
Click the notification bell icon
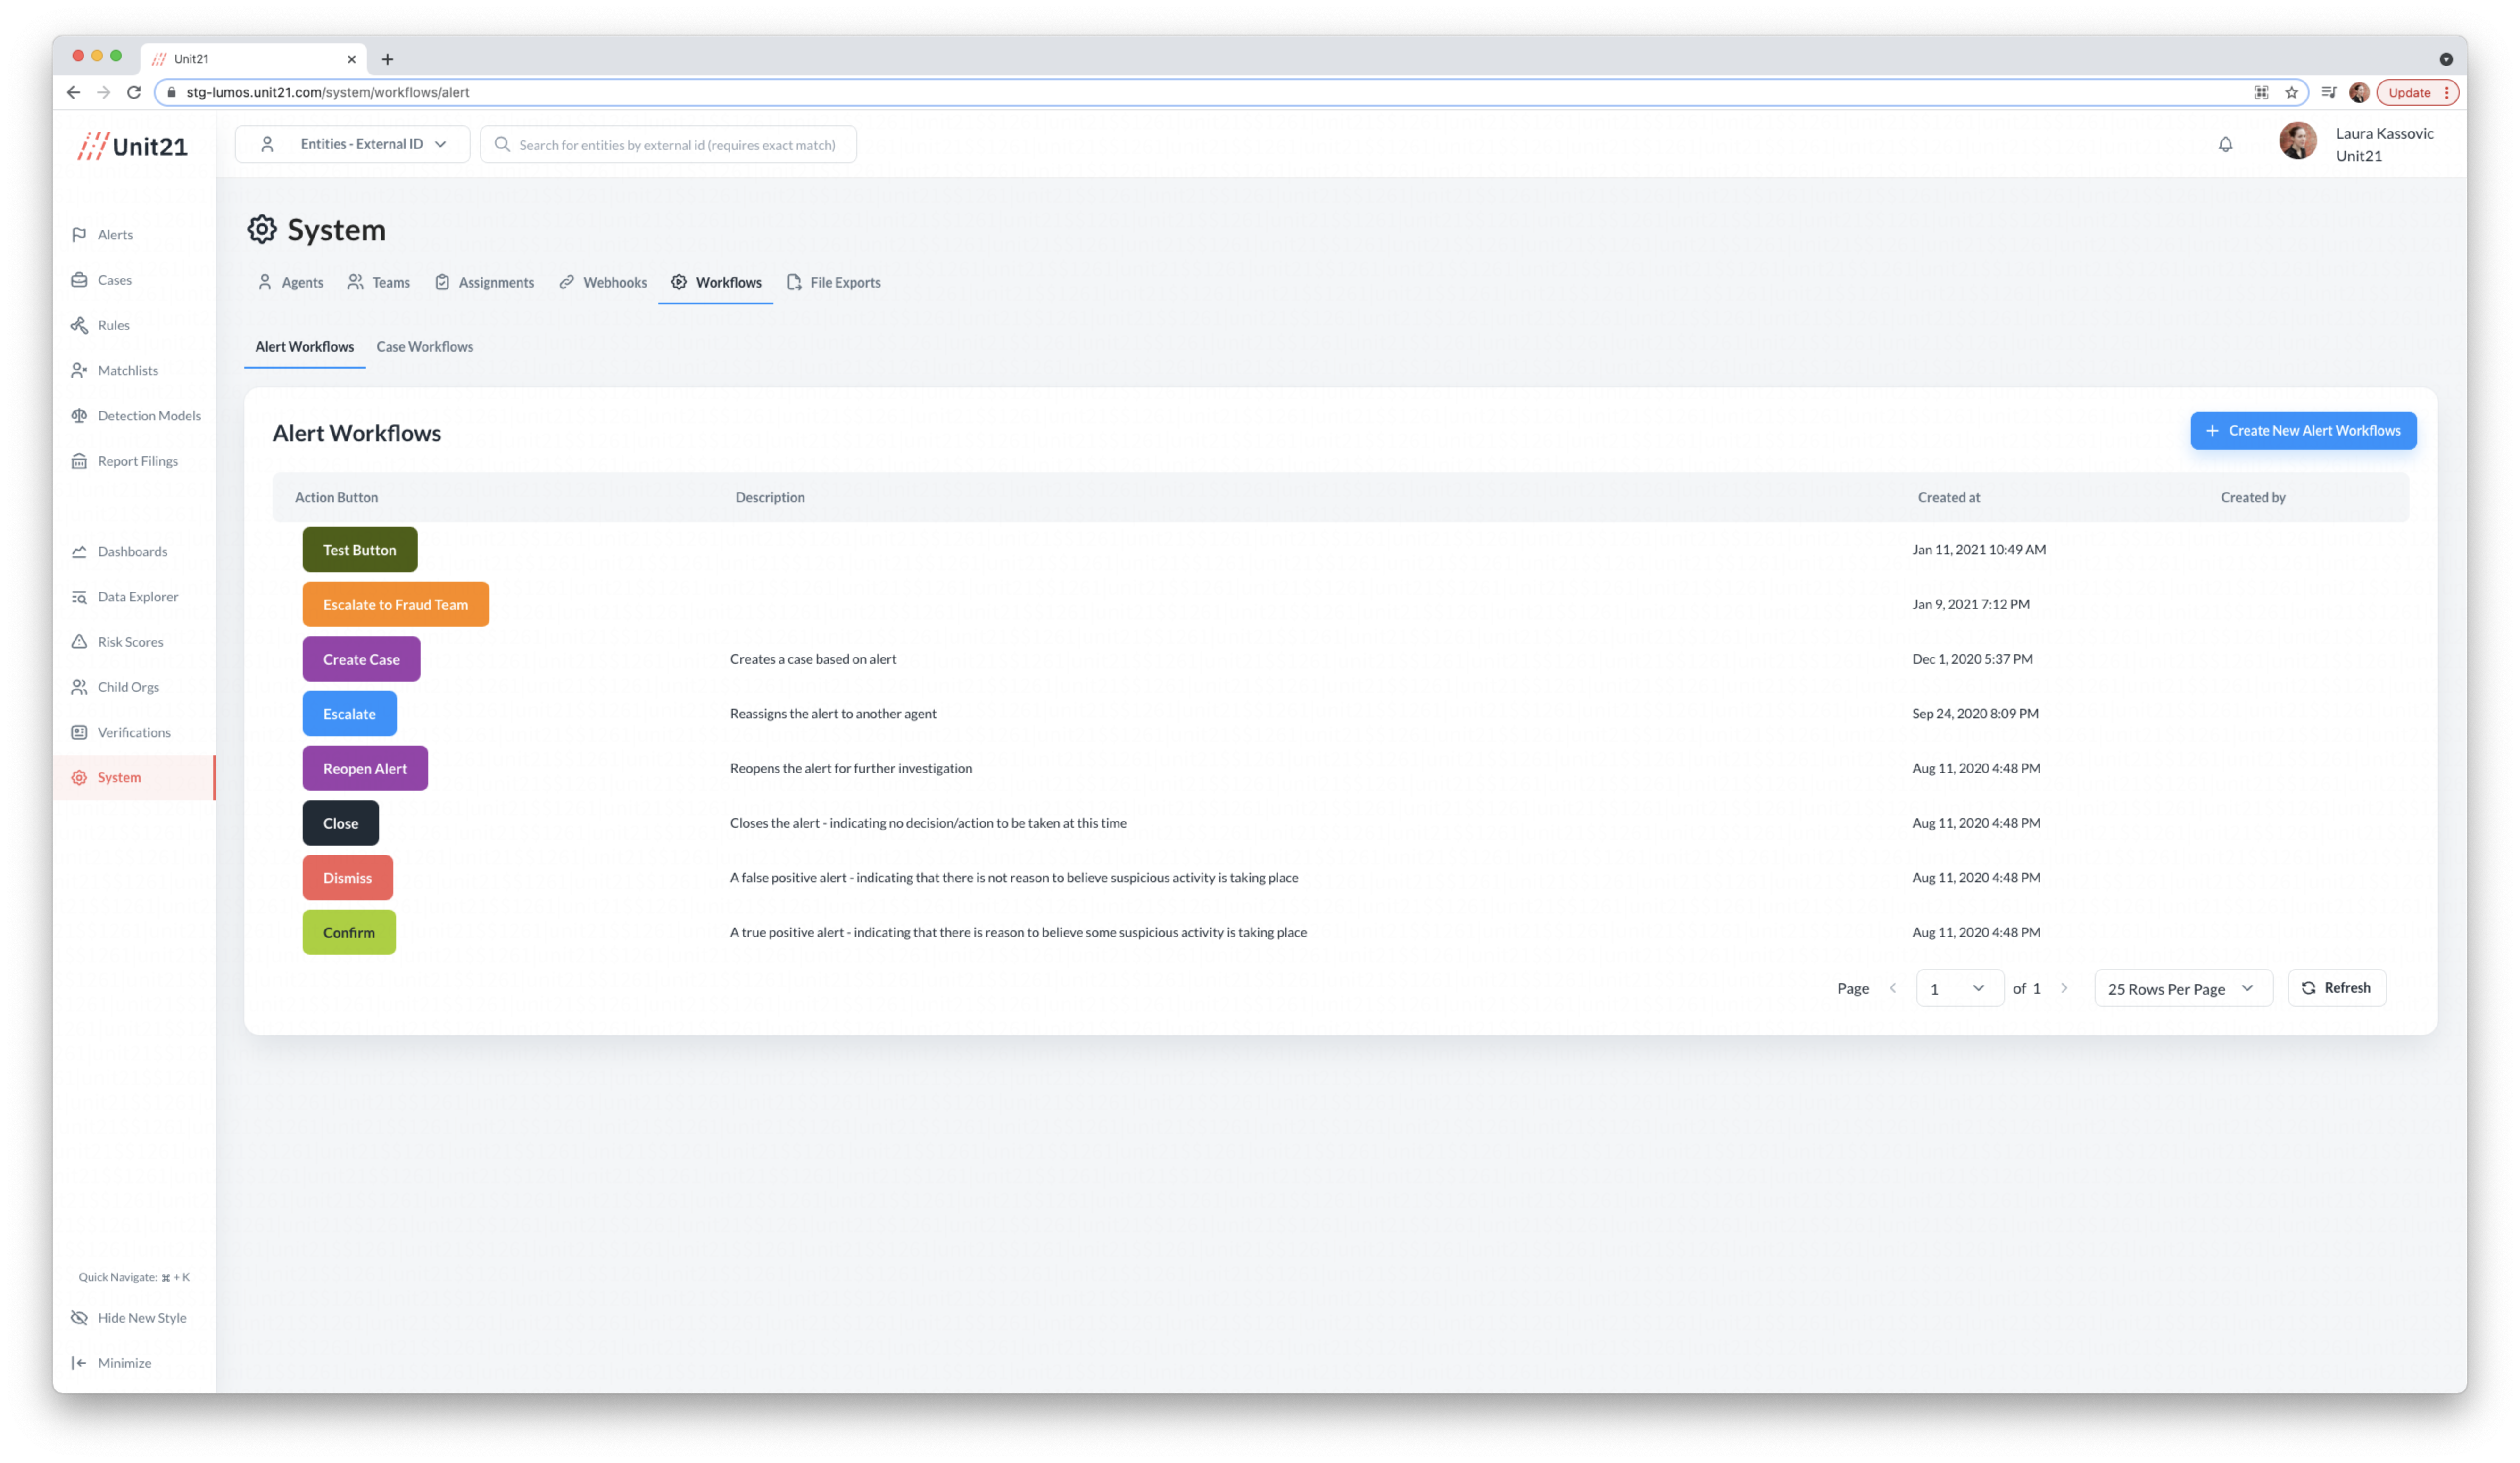point(2225,144)
